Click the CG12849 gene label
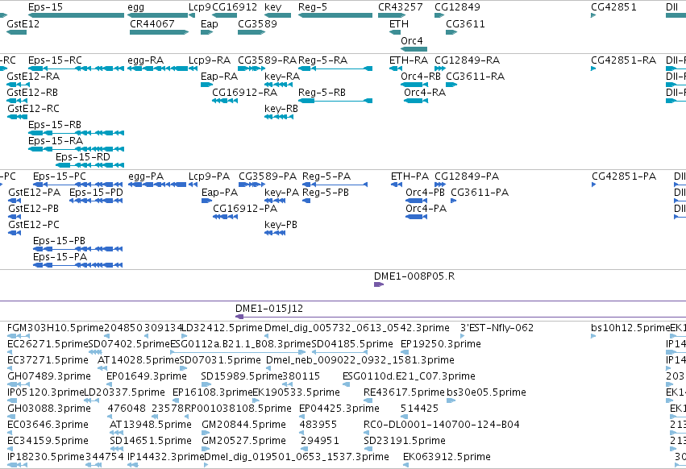 click(x=457, y=7)
